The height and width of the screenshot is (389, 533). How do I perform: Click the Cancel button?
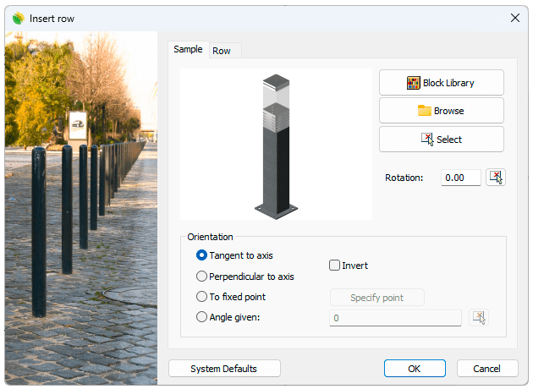[487, 369]
